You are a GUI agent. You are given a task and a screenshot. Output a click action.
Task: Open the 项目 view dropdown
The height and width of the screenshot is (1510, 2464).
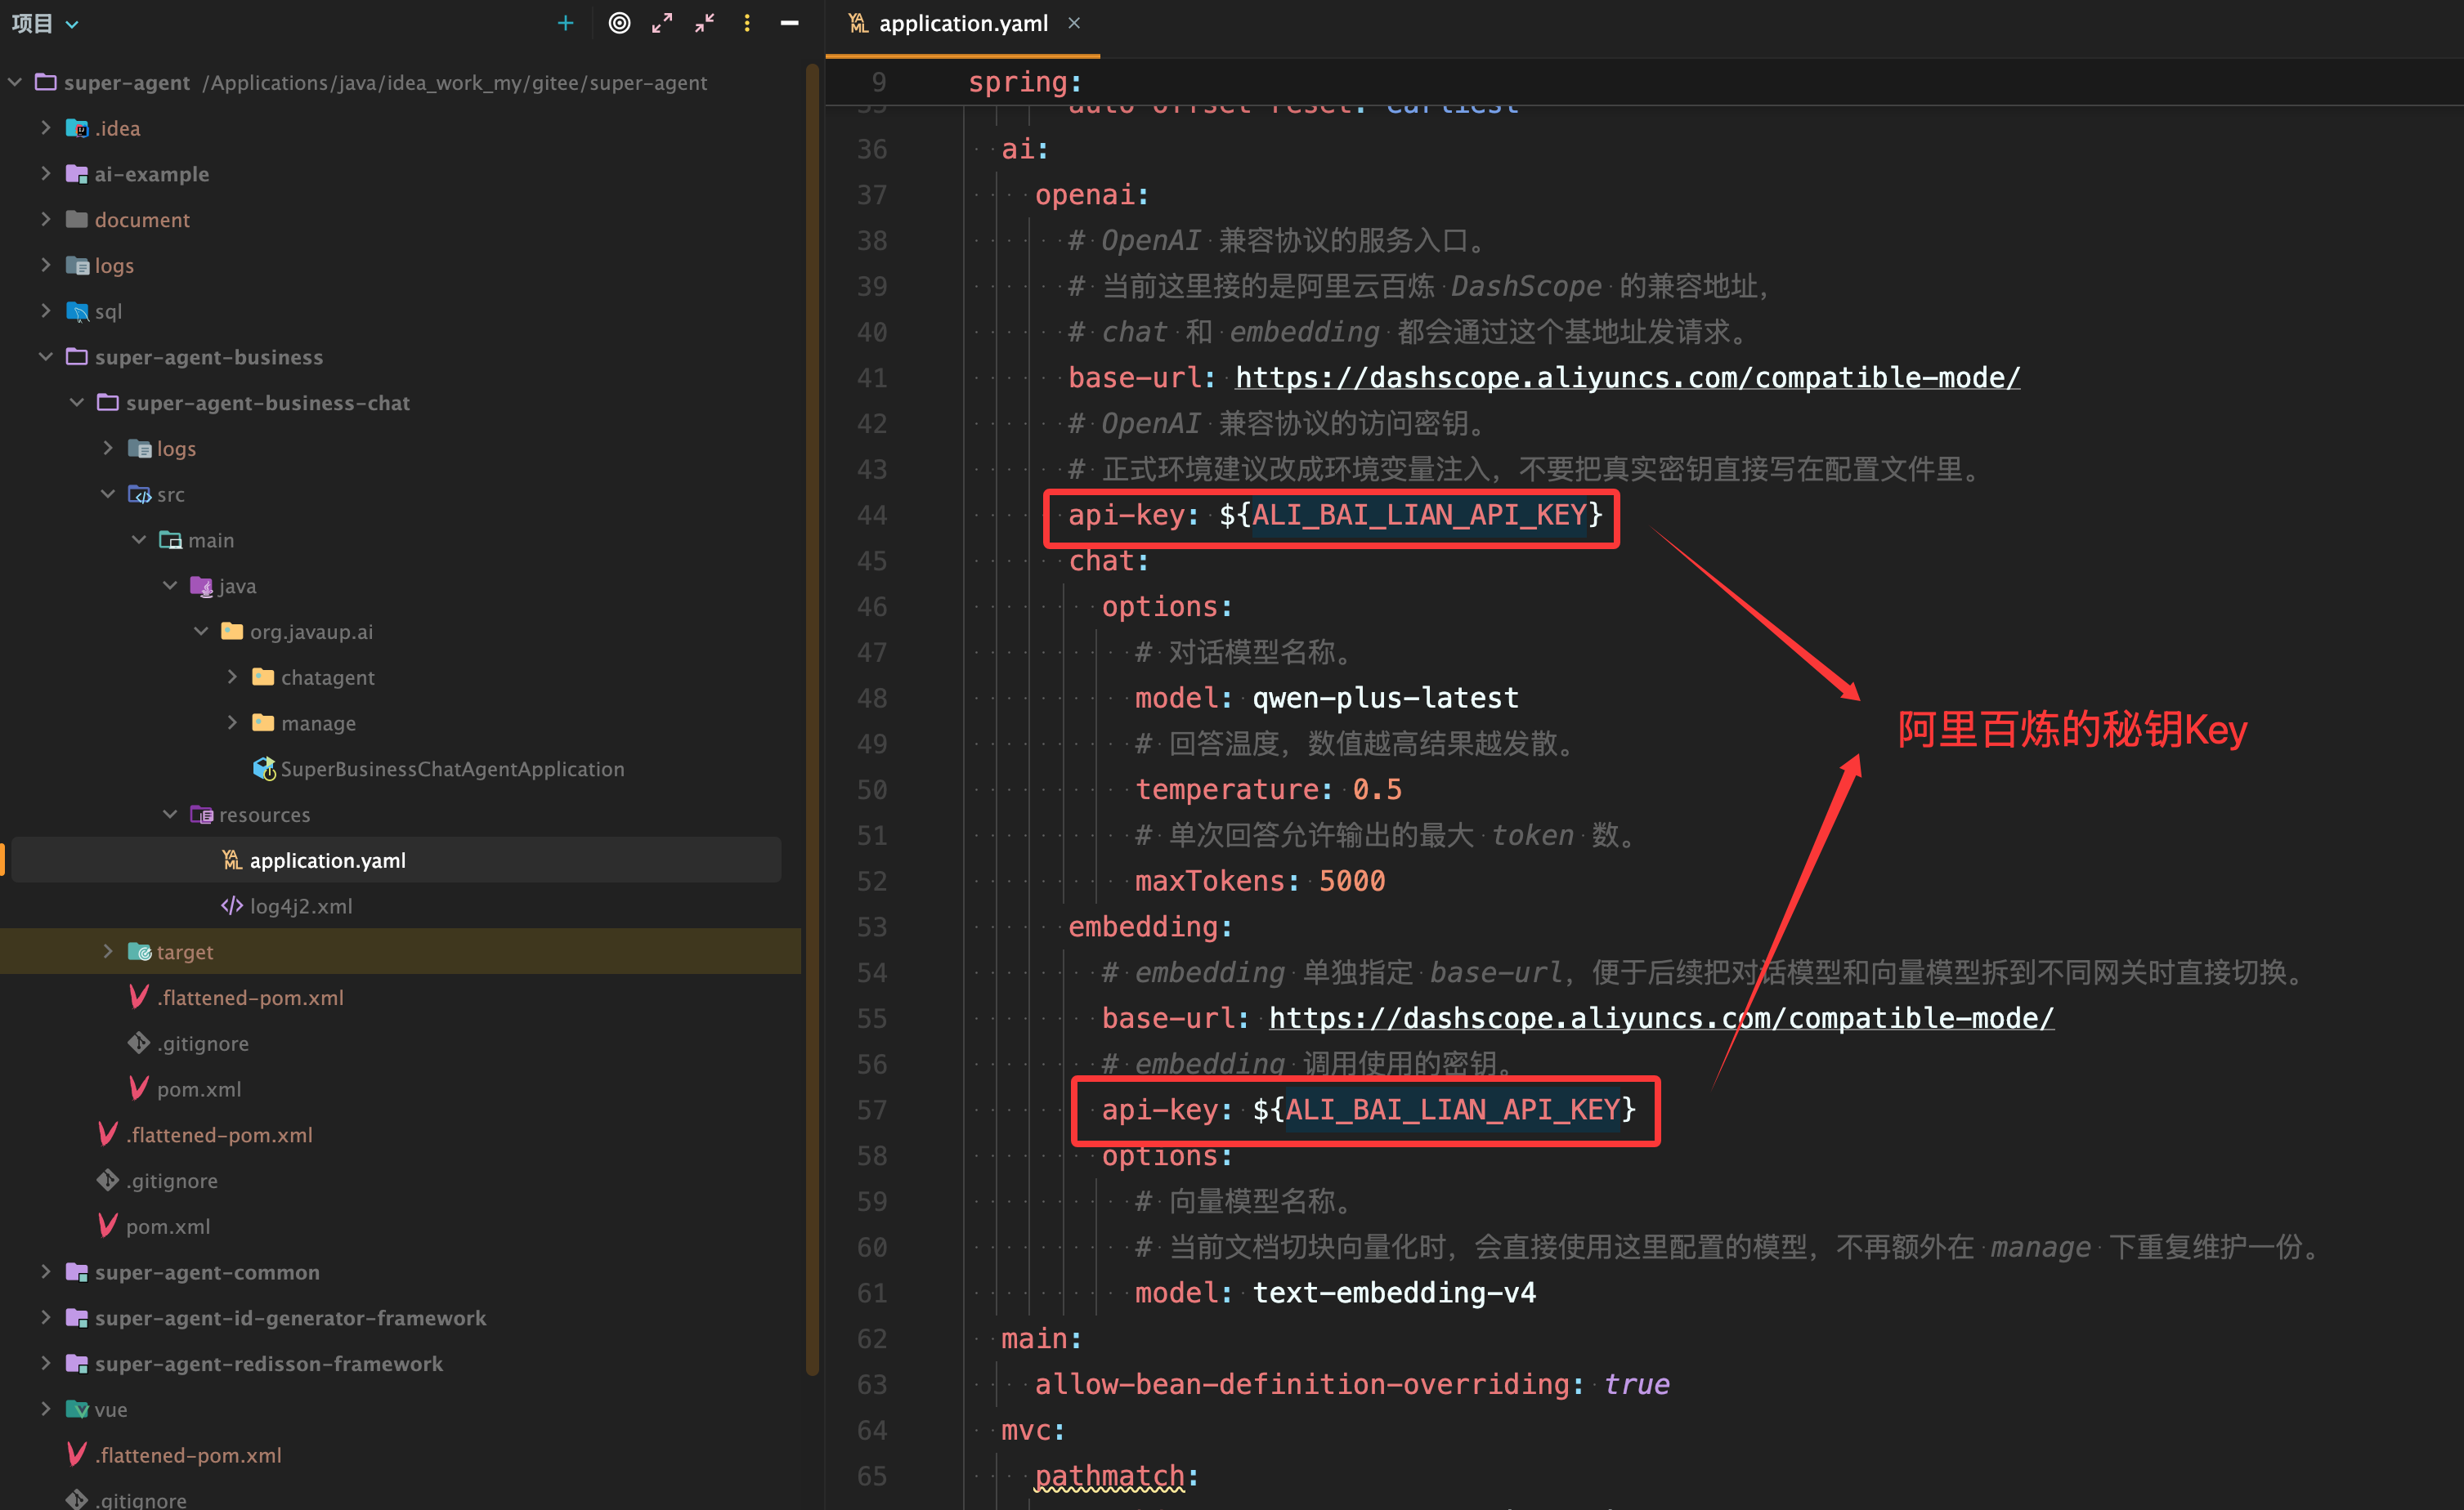click(x=44, y=23)
